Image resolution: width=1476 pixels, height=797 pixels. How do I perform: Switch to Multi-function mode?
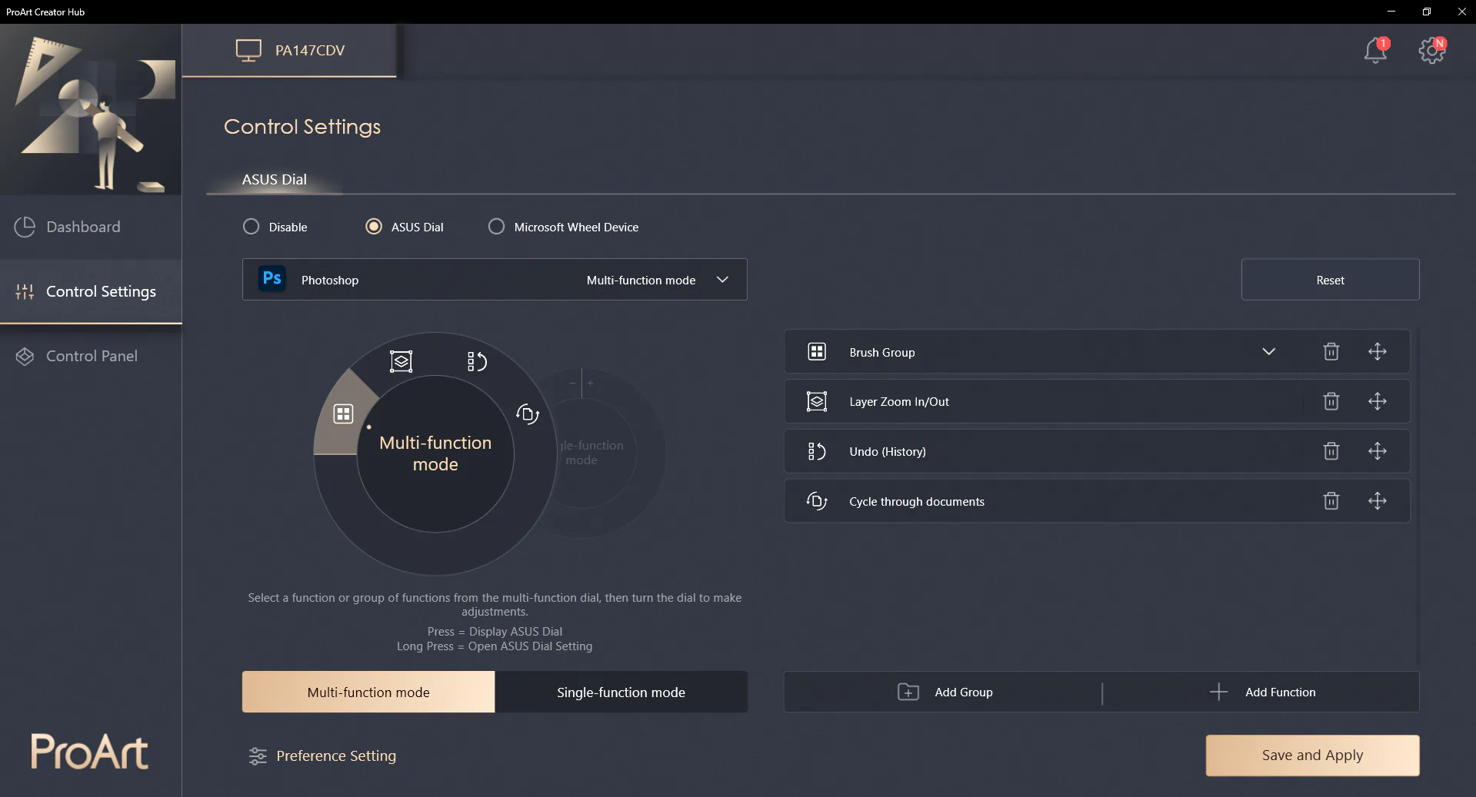368,692
